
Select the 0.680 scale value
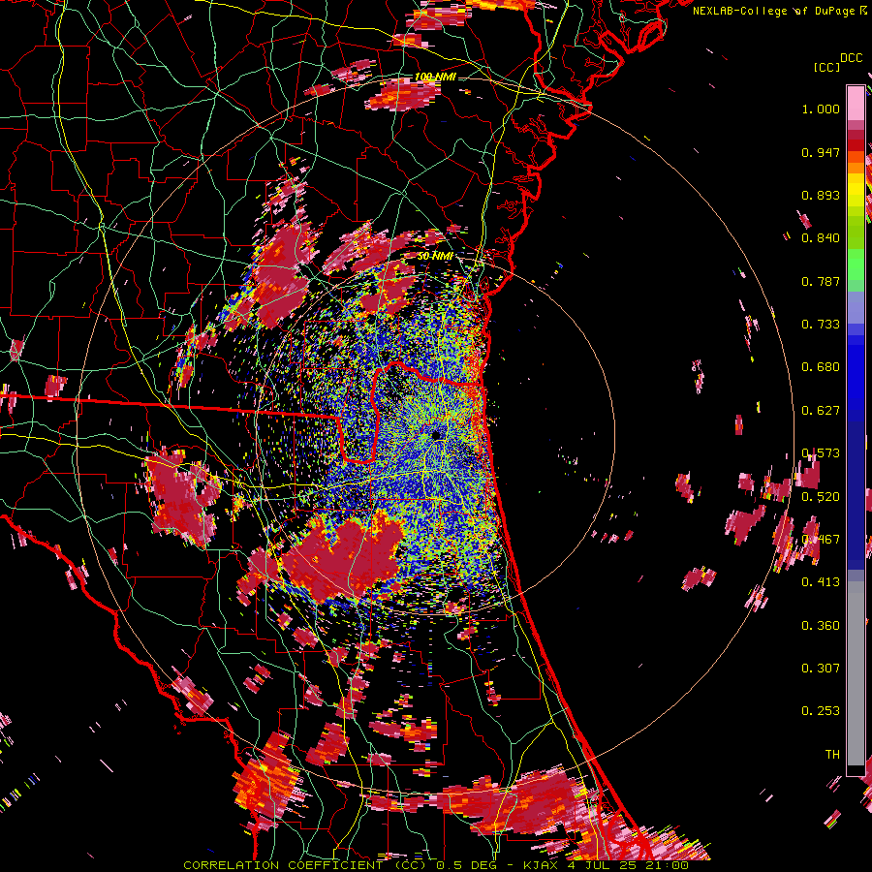[821, 367]
